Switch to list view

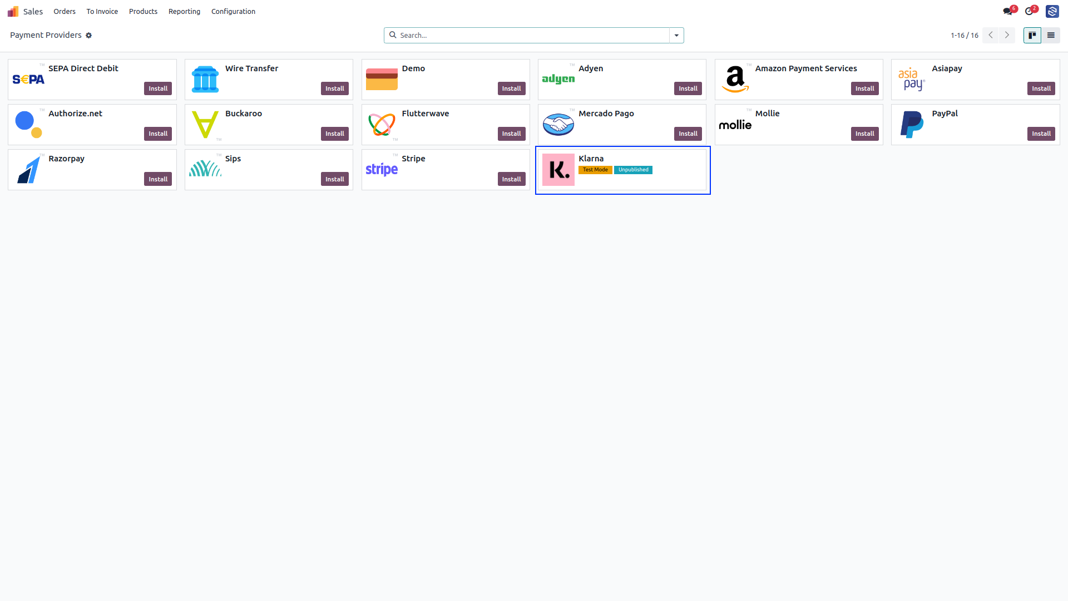[1051, 35]
